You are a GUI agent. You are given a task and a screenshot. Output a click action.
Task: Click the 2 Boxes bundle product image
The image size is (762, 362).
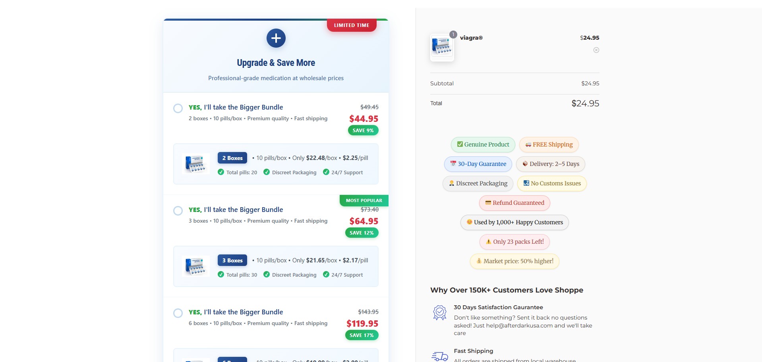point(195,164)
